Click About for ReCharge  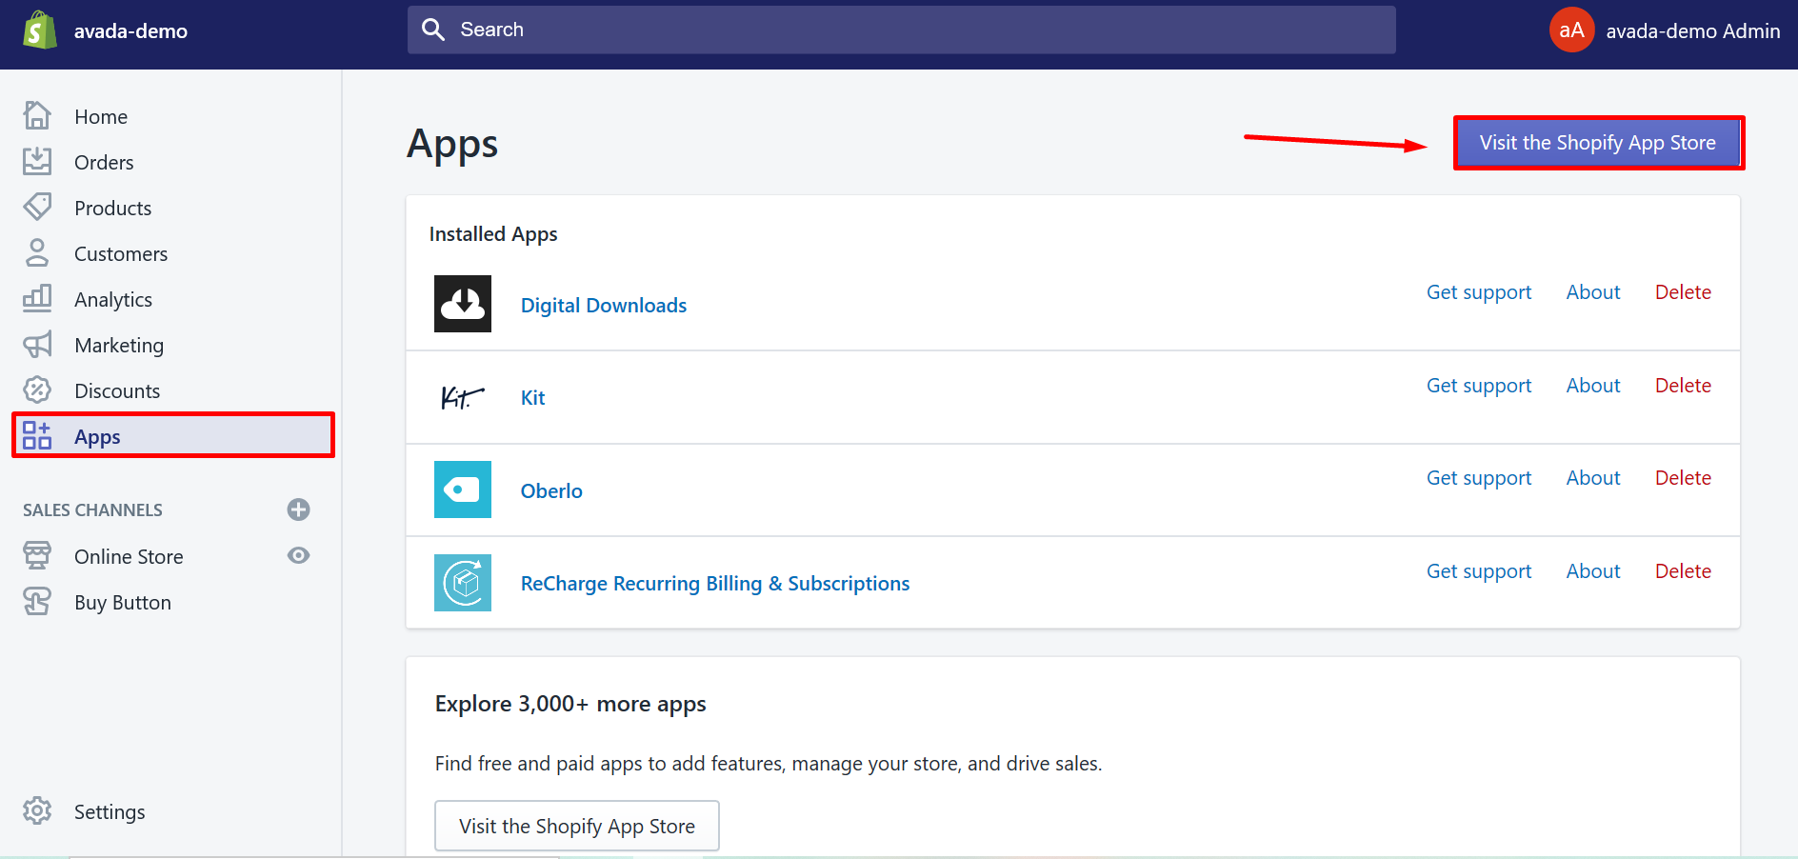[x=1593, y=571]
